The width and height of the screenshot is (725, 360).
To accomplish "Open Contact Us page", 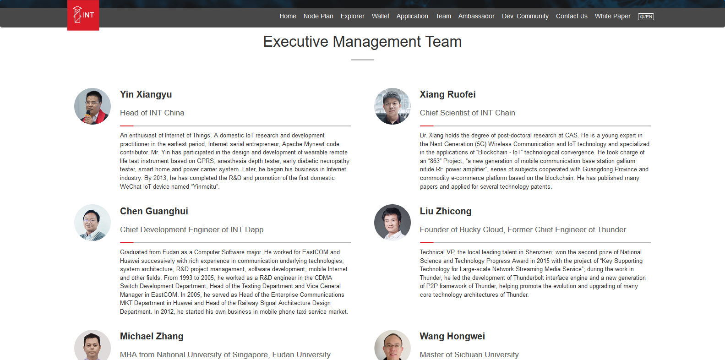I will point(572,16).
